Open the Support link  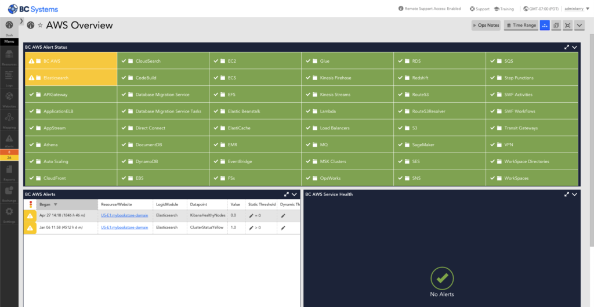point(480,8)
